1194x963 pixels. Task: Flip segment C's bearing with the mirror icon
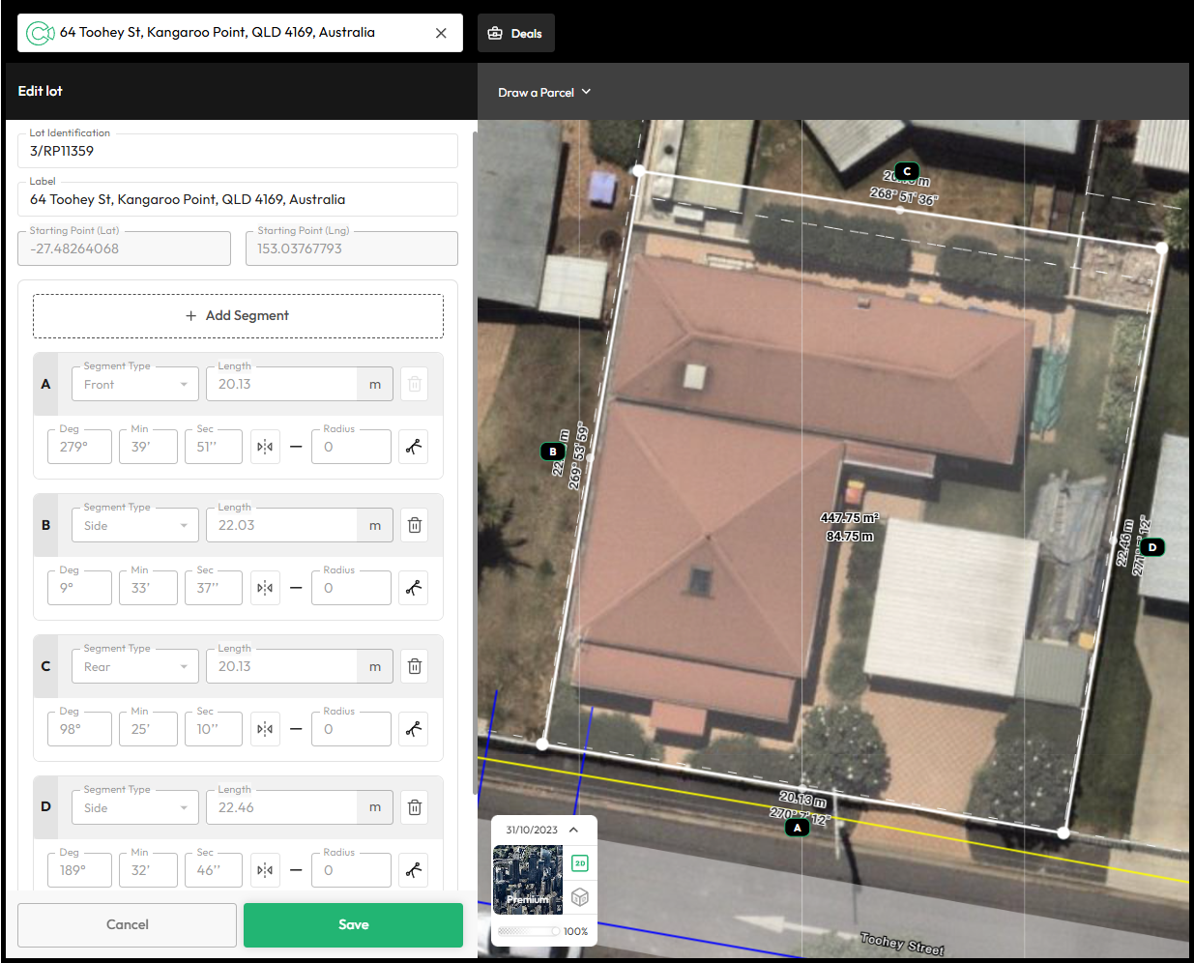click(265, 729)
